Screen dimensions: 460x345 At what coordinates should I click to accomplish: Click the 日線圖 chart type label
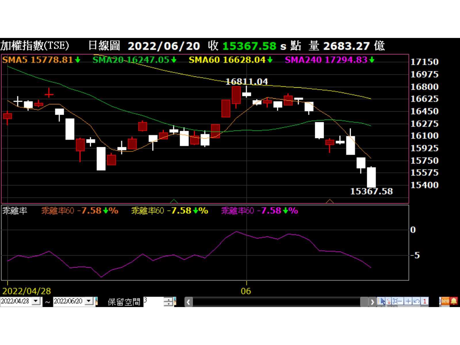coord(104,46)
